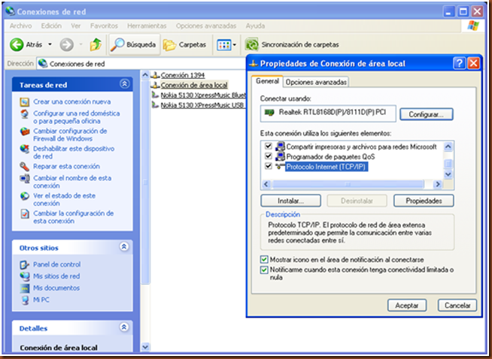Screen dimensions: 492x359
Task: Click the Configurar una red doméstica icon
Action: pos(25,113)
